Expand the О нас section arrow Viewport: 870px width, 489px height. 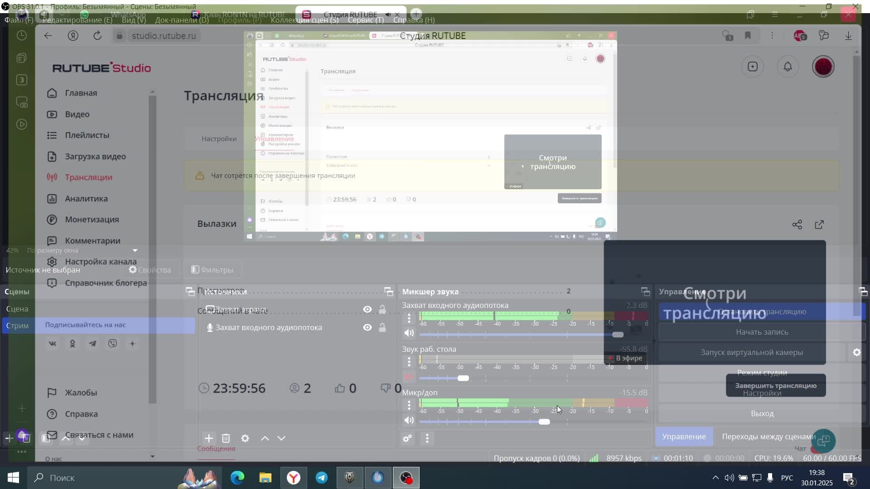[x=152, y=456]
